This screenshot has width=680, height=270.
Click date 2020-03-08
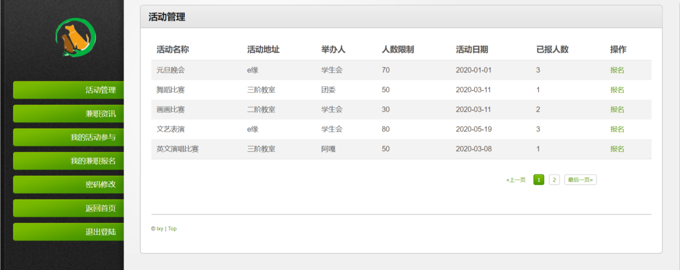[x=474, y=149]
